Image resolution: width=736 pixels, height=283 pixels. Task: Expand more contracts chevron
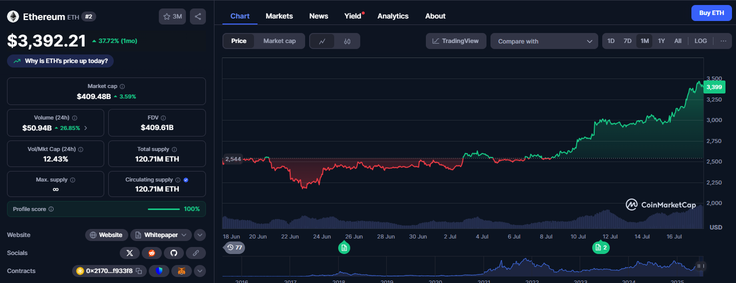(199, 271)
